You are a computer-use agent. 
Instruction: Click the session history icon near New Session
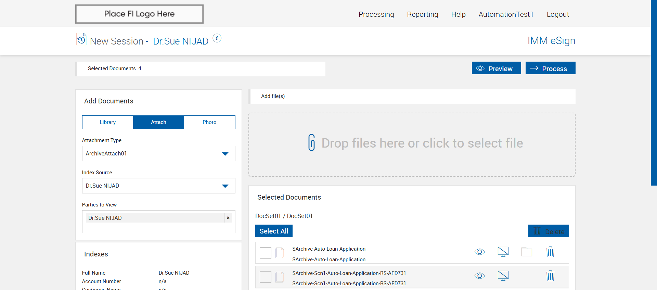coord(81,39)
